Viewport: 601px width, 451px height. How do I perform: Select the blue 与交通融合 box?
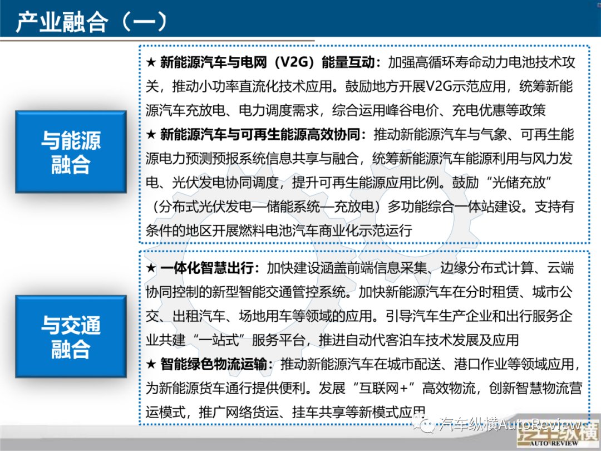click(71, 337)
